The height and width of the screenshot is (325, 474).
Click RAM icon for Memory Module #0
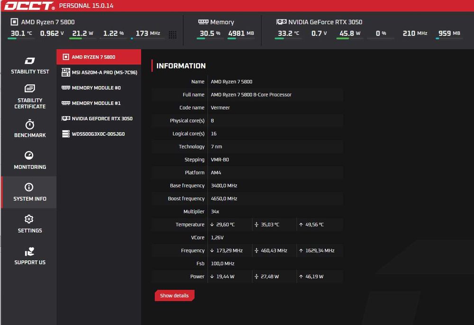(x=65, y=88)
